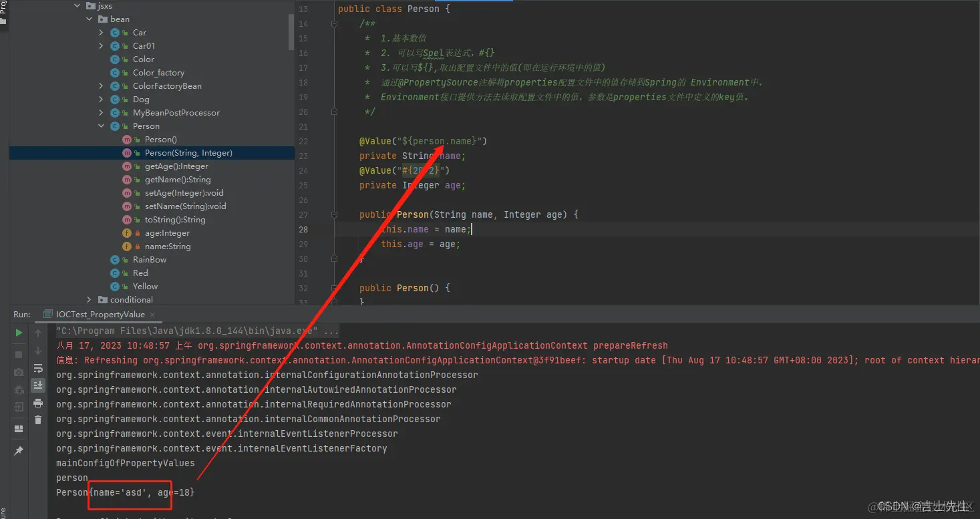
Task: Select the toString():String method
Action: click(175, 220)
